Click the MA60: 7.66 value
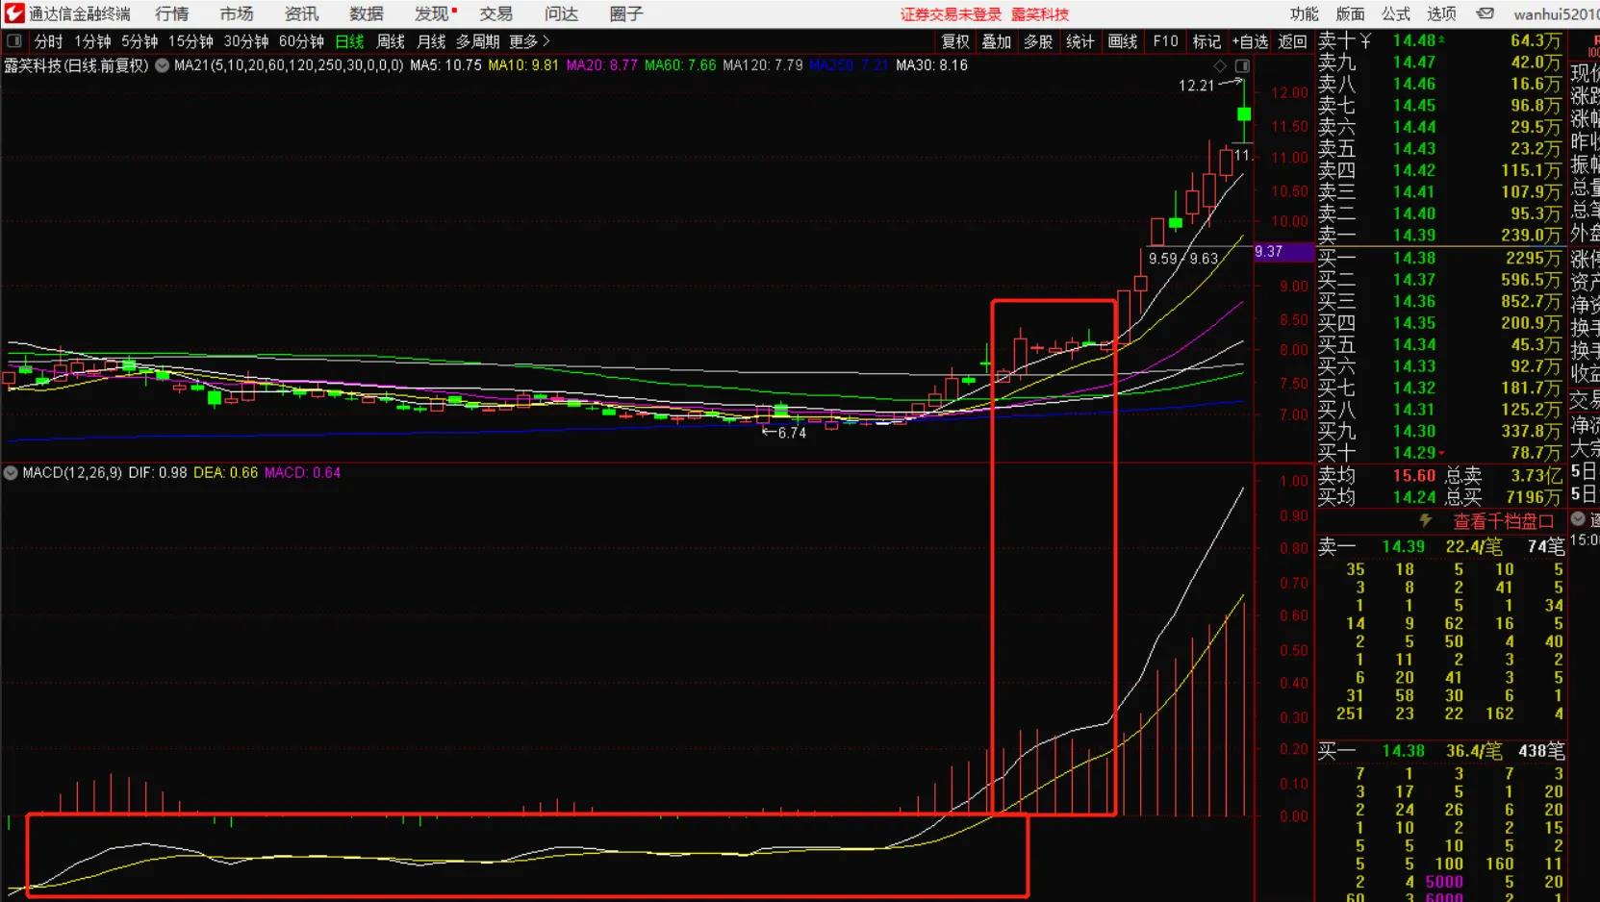This screenshot has width=1600, height=902. (680, 65)
